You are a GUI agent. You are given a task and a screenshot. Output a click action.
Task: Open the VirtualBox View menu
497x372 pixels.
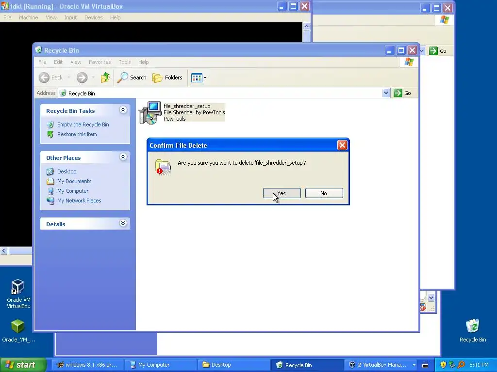51,17
